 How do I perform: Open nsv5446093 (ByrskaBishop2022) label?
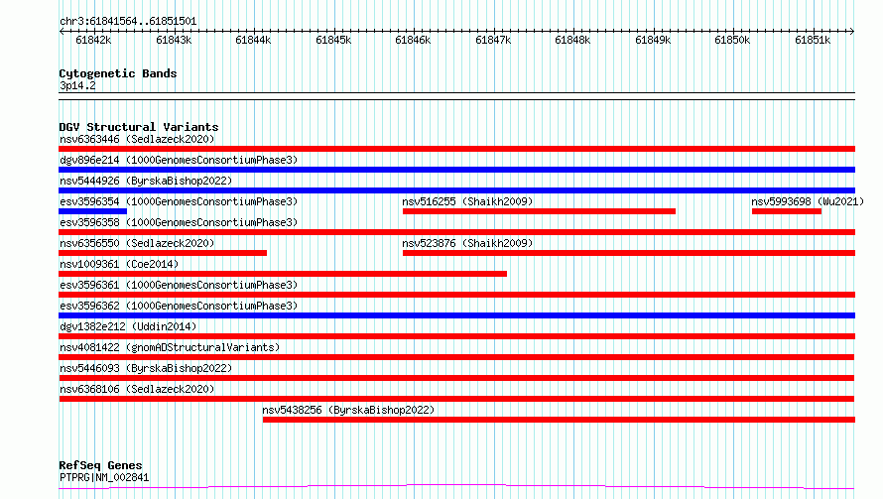point(146,368)
